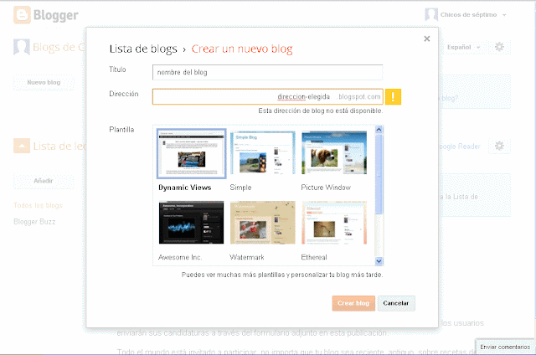The width and height of the screenshot is (536, 355).
Task: Click the Awesome Inc. label text
Action: click(180, 257)
